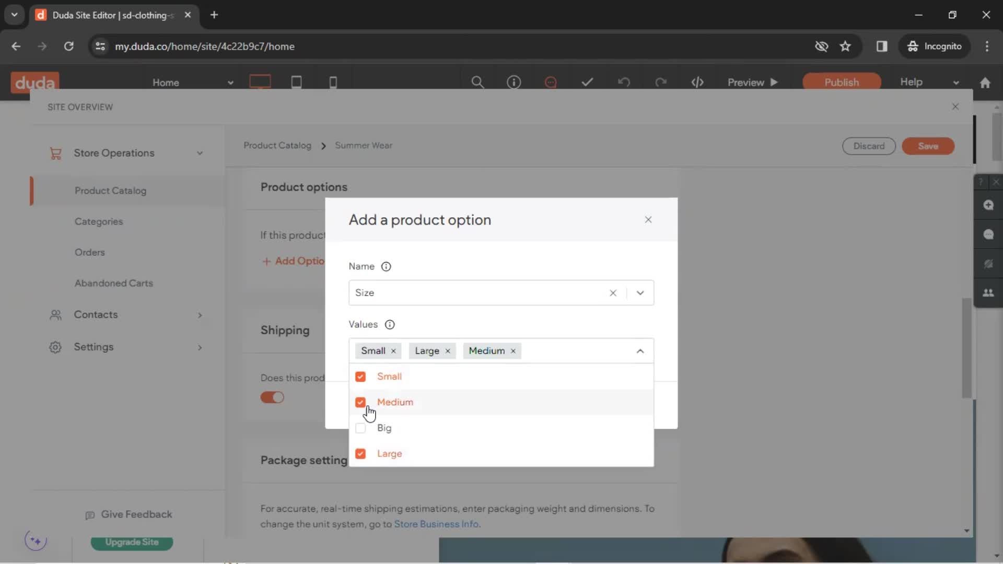Uncheck the Medium checkbox
Viewport: 1003px width, 564px height.
point(360,402)
